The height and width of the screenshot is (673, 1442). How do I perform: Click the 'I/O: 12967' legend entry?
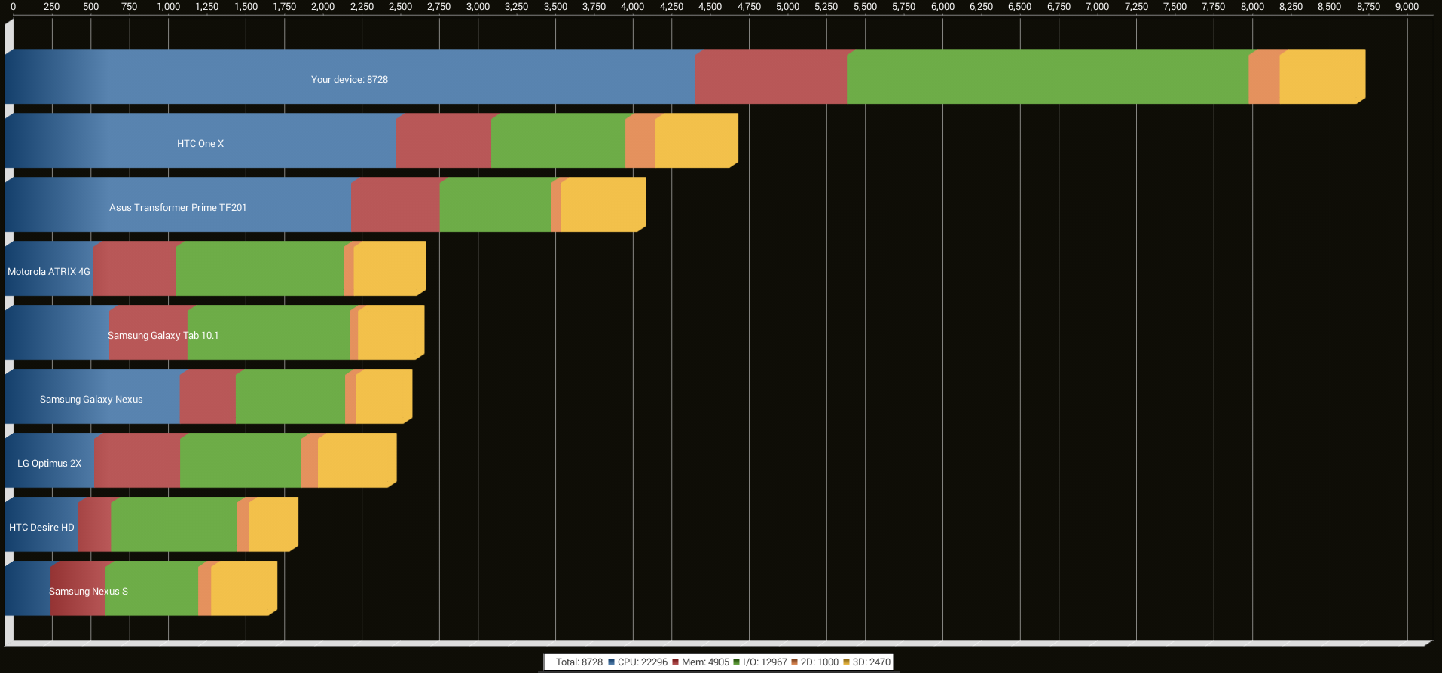(765, 662)
